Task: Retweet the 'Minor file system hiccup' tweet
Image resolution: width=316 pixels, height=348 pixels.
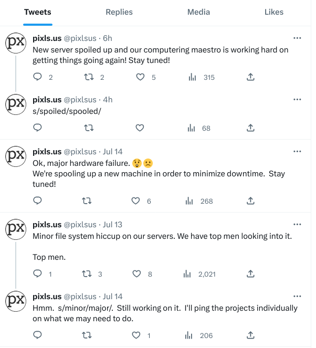Action: [x=86, y=273]
